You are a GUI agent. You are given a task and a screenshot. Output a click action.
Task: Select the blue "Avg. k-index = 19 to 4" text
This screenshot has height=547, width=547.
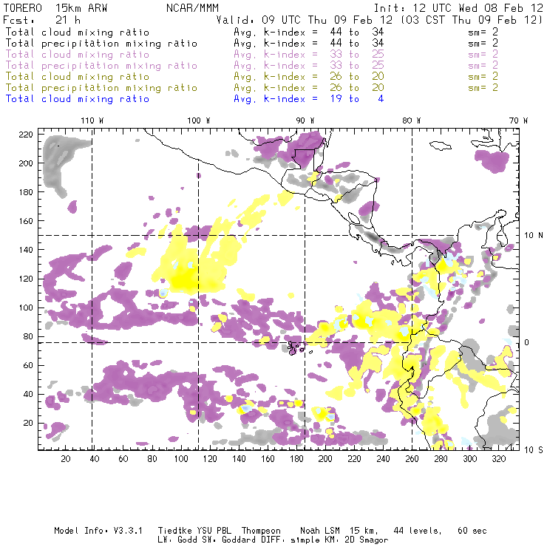309,99
